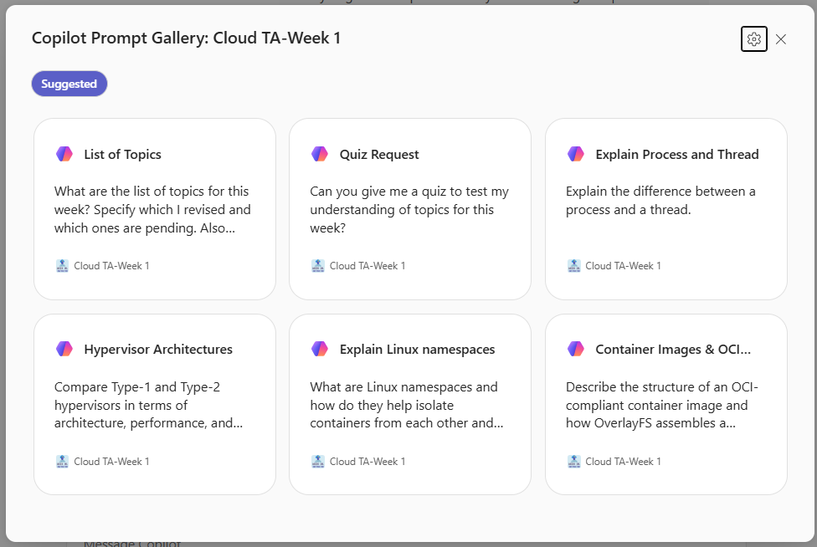Click the Copilot icon on List of Topics
Screen dimensions: 817x547
(x=64, y=154)
